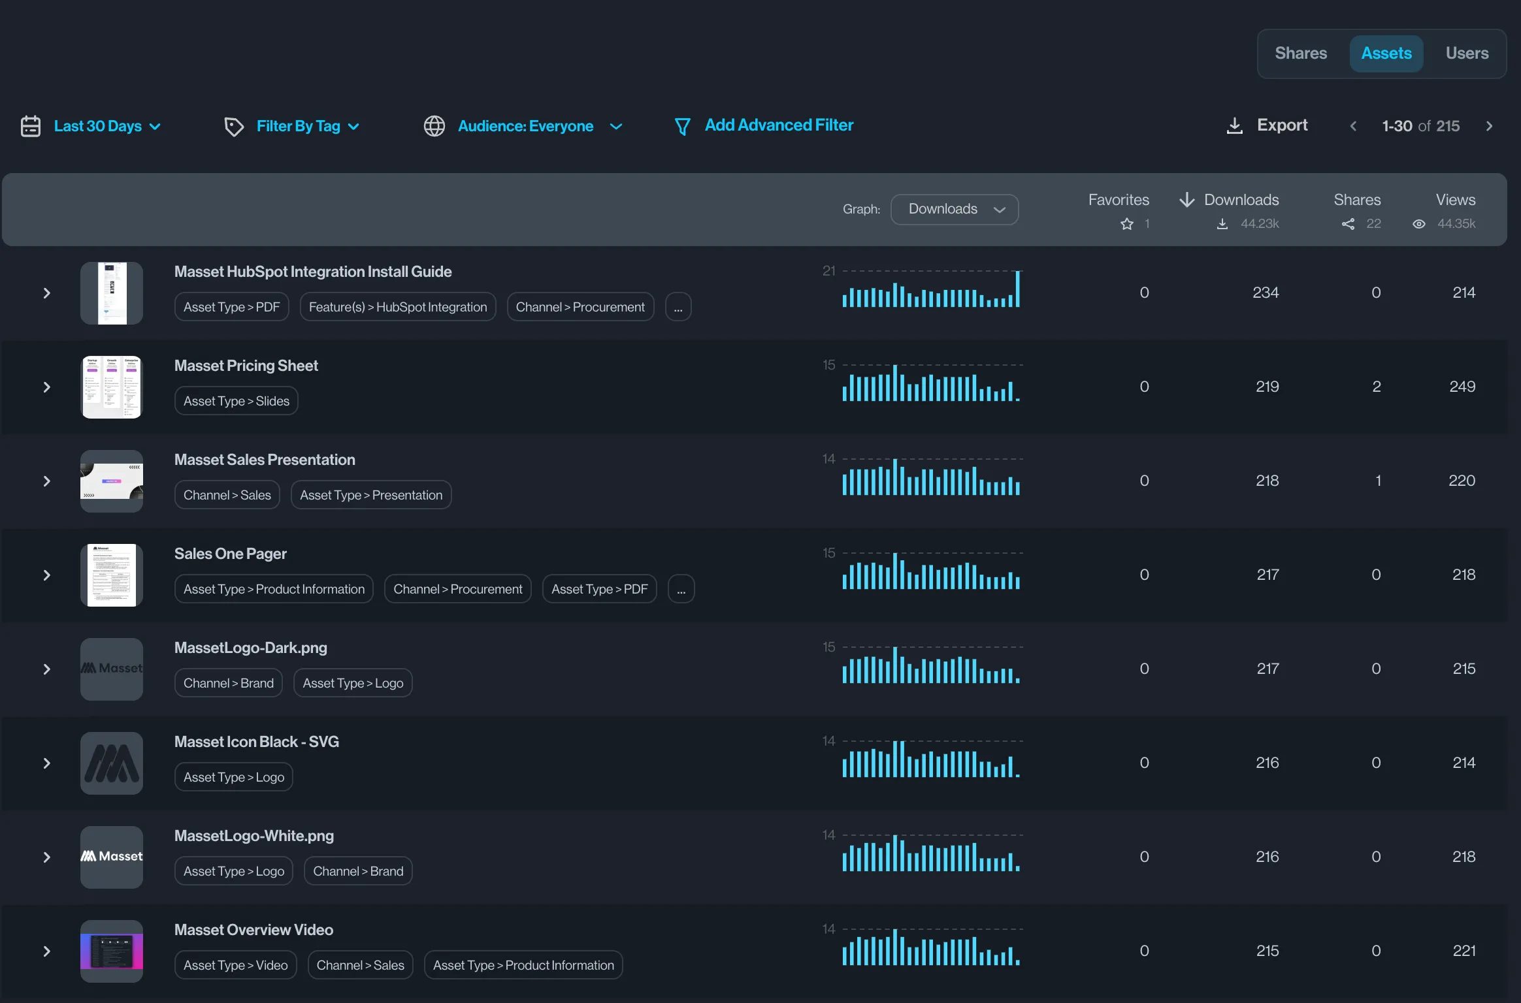Click the eye icon under Views

tap(1418, 224)
